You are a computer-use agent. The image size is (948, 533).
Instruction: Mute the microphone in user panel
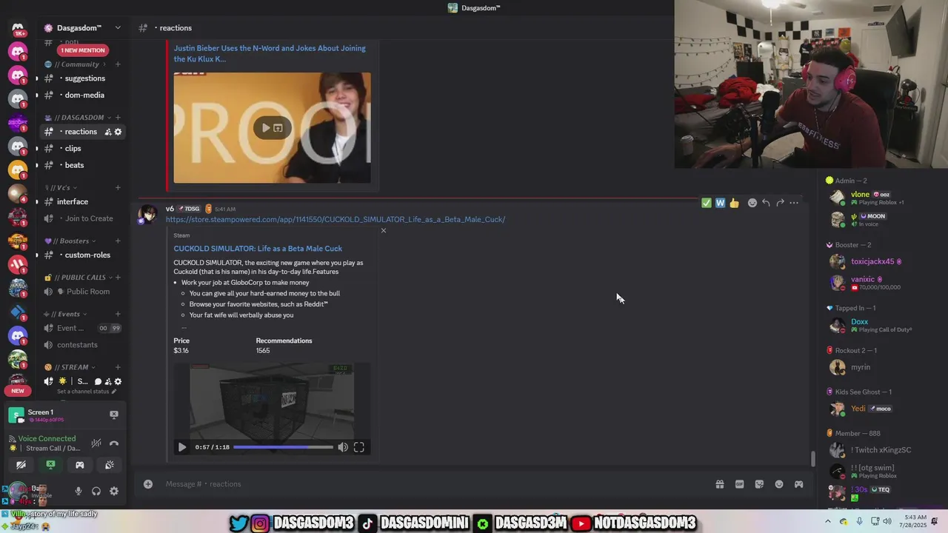(x=79, y=491)
